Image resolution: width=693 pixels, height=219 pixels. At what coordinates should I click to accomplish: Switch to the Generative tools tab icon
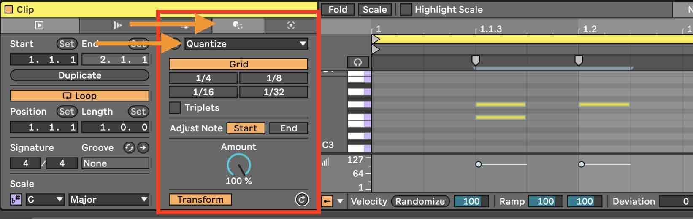pyautogui.click(x=291, y=25)
